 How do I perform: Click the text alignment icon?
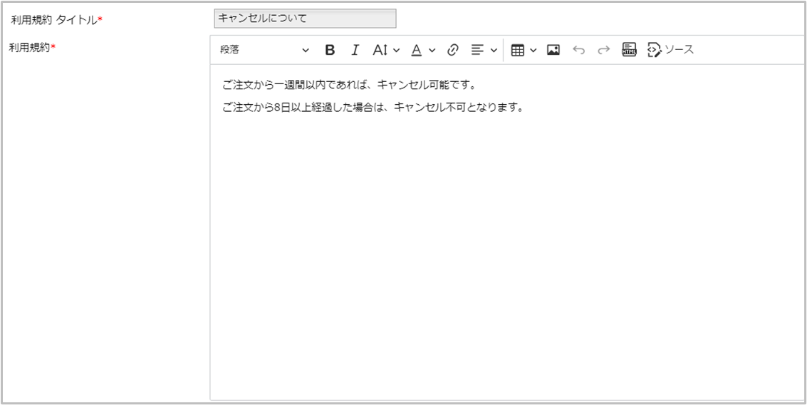click(x=477, y=50)
